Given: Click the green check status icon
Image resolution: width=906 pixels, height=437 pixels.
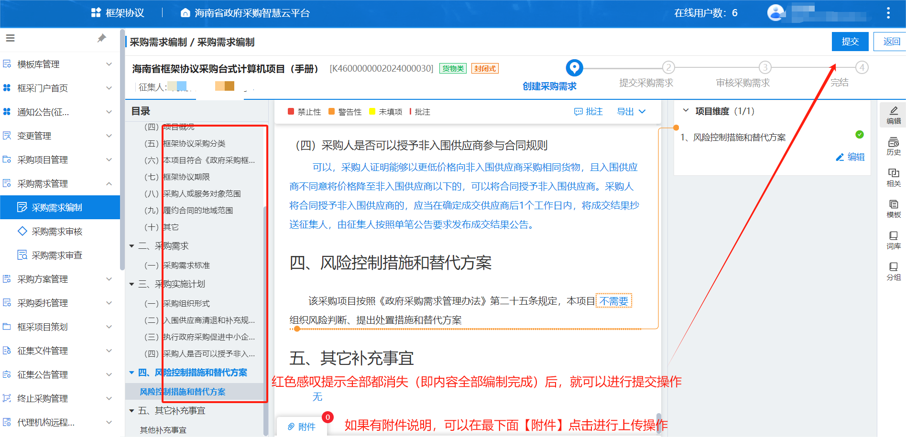Looking at the screenshot, I should [860, 134].
